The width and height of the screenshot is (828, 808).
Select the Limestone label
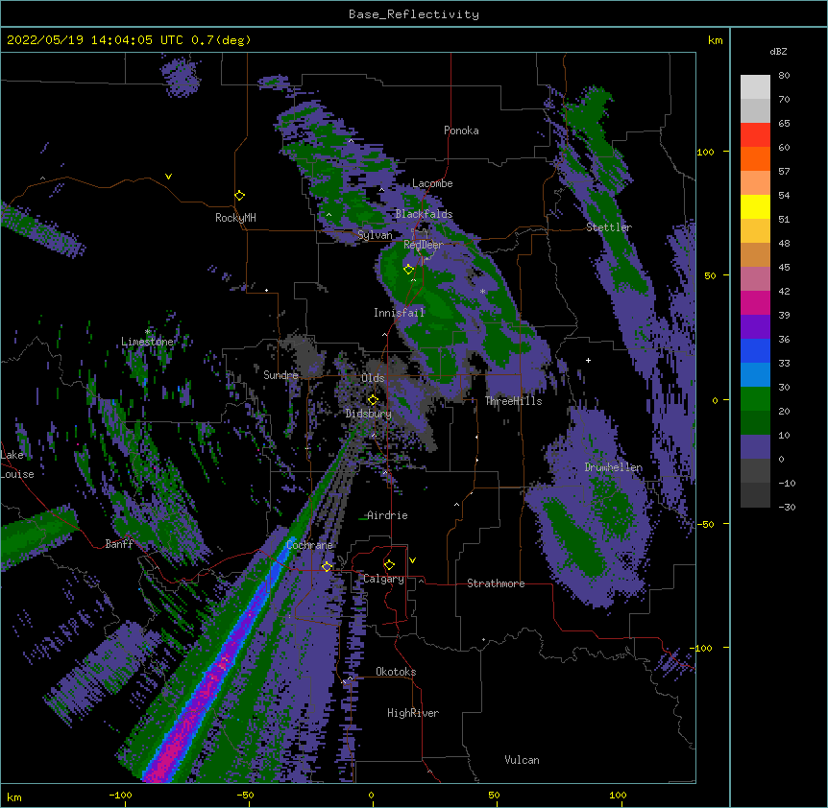point(147,342)
